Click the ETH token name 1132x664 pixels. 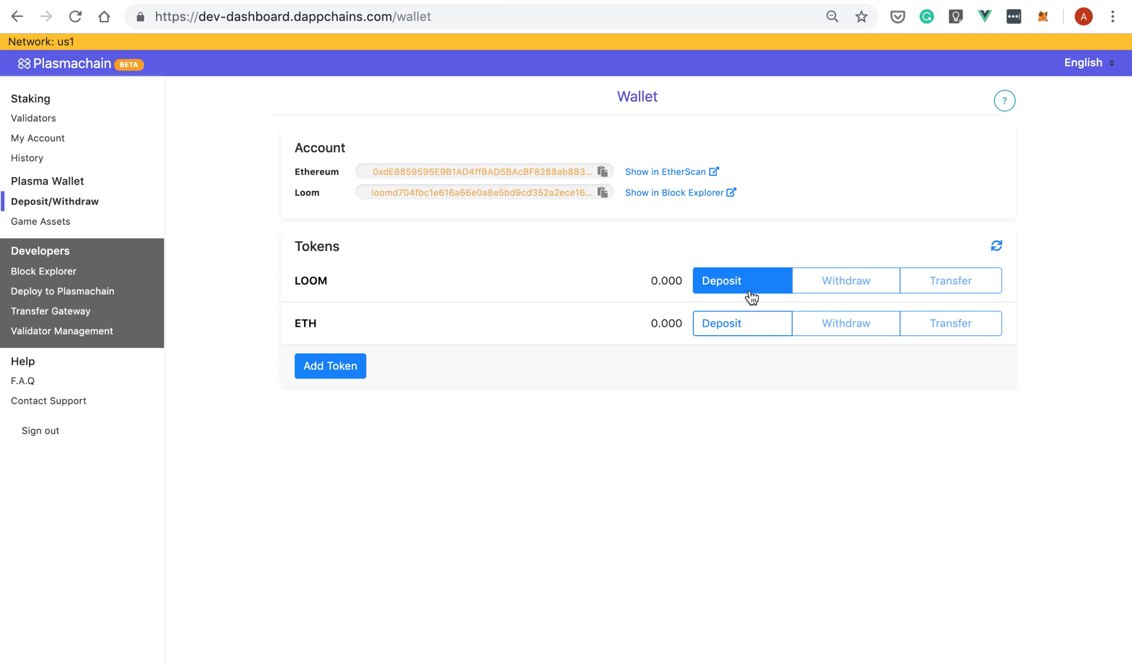pos(305,324)
